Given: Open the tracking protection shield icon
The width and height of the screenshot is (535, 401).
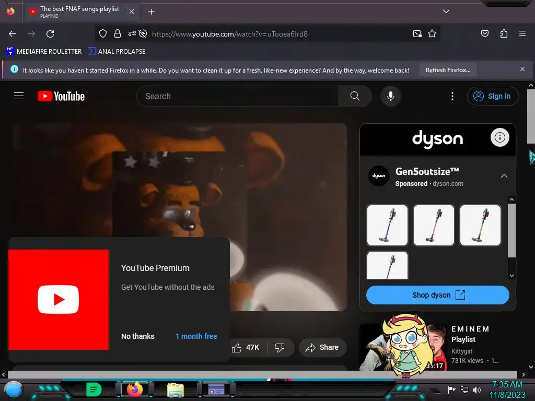Looking at the screenshot, I should coord(103,33).
